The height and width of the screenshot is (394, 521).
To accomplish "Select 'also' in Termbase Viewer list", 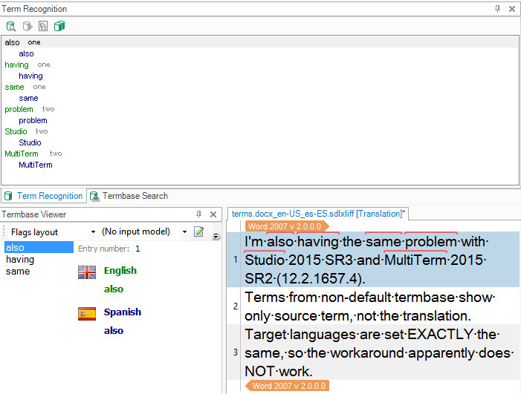I will 39,247.
